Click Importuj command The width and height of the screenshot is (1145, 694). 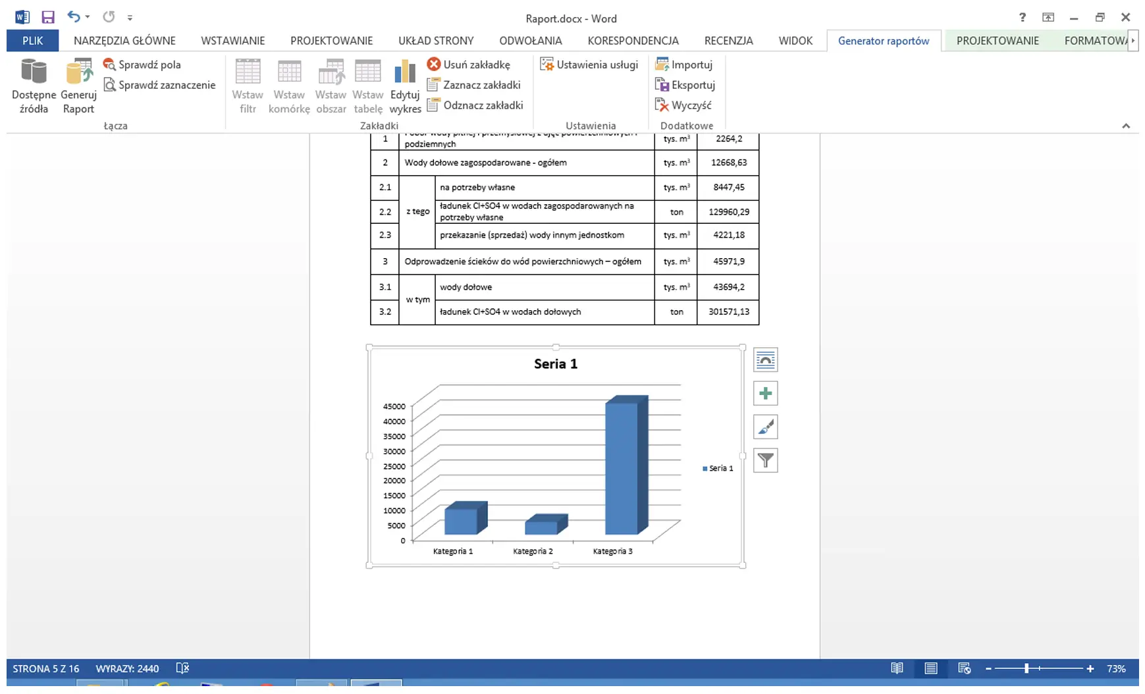(x=684, y=65)
